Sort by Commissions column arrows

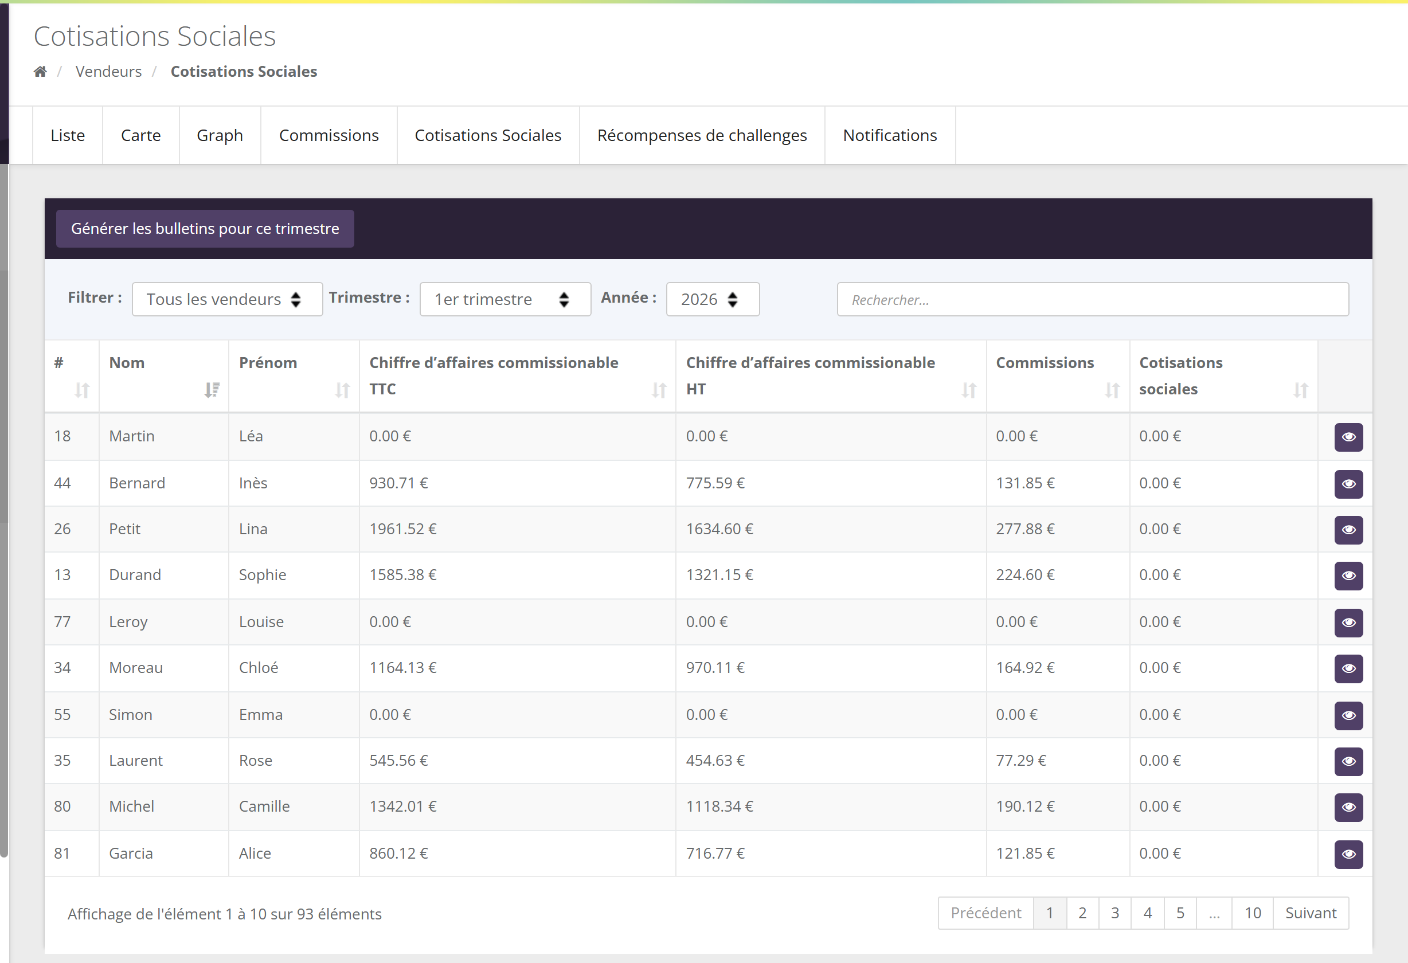pos(1112,389)
